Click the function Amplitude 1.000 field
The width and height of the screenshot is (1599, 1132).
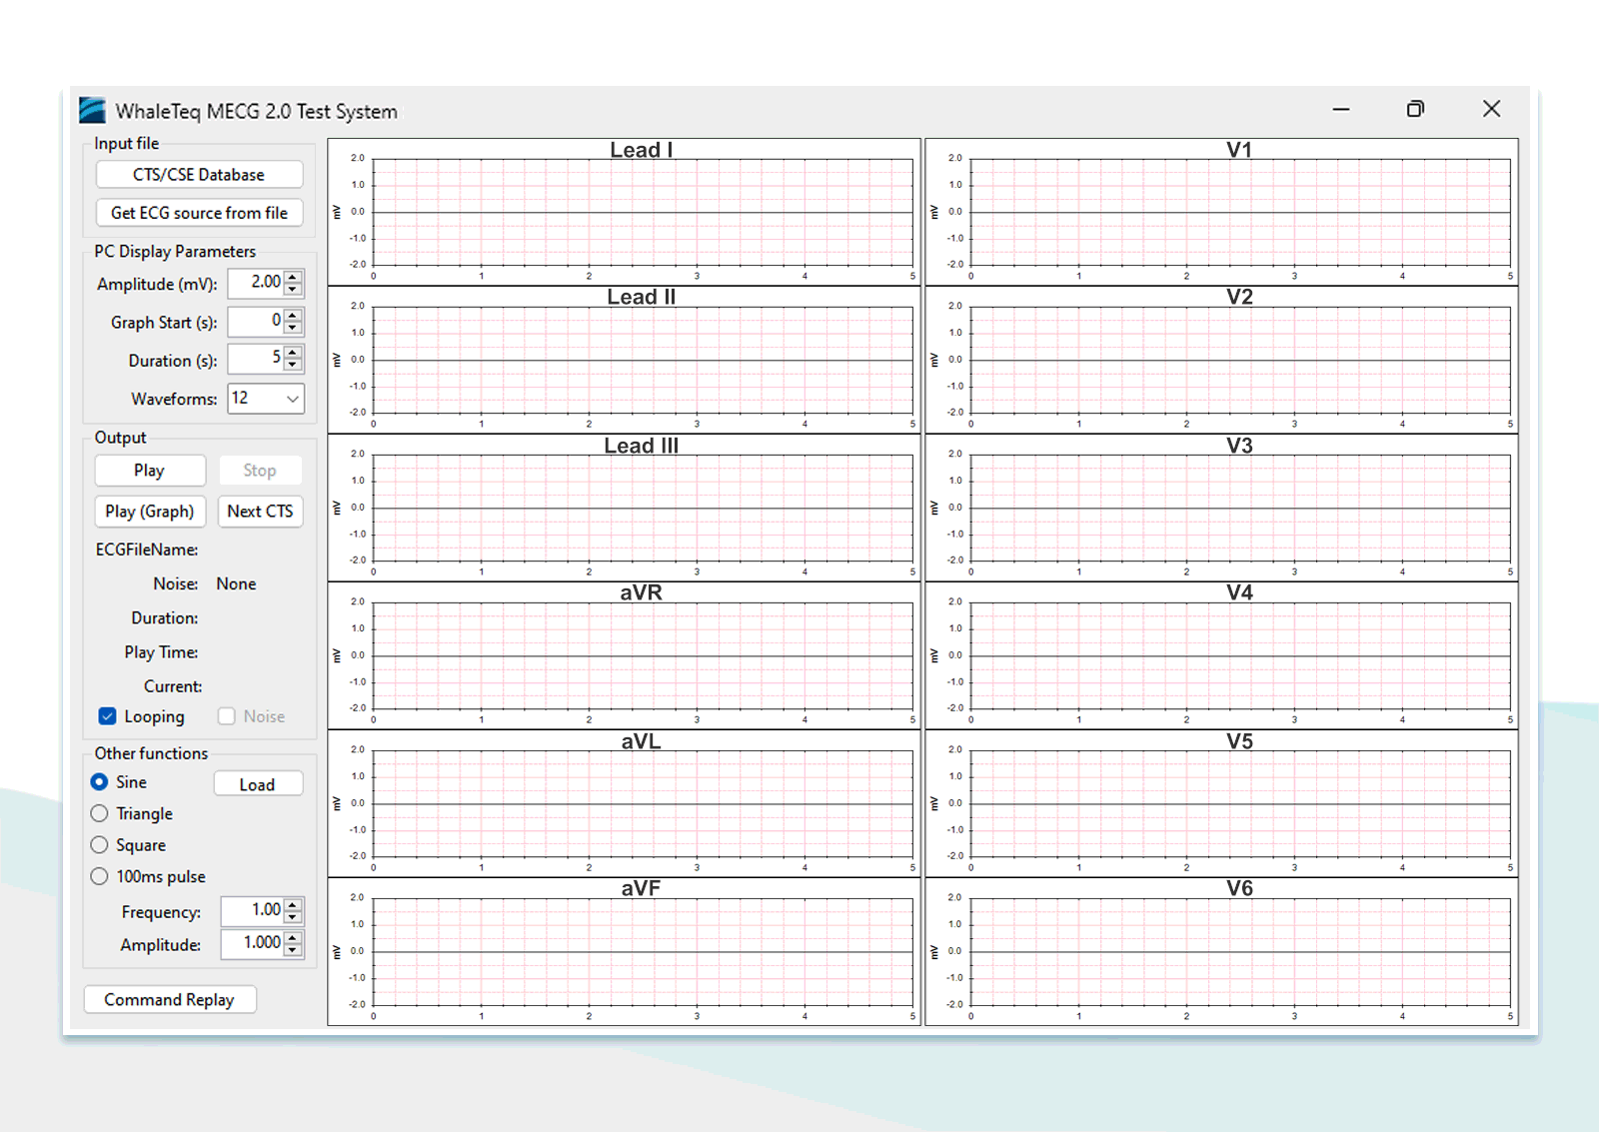(253, 943)
